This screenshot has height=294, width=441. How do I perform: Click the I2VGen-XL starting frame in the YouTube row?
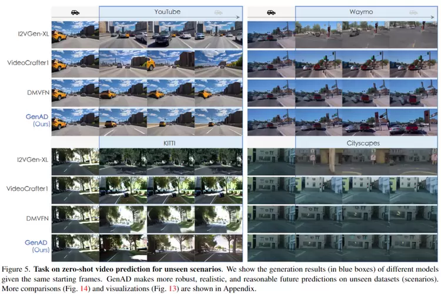click(x=75, y=34)
